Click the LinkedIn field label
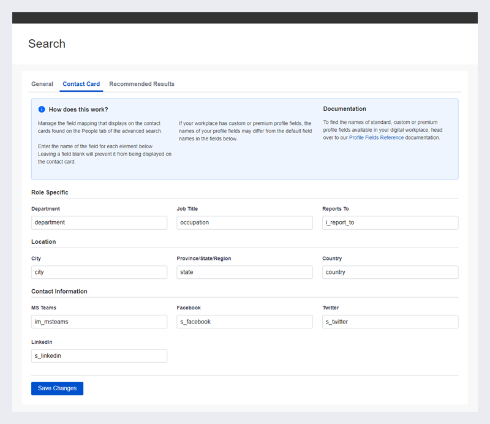Viewport: 490px width, 424px height. (x=42, y=342)
